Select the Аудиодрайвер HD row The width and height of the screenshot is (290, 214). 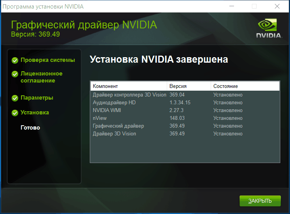pos(185,103)
